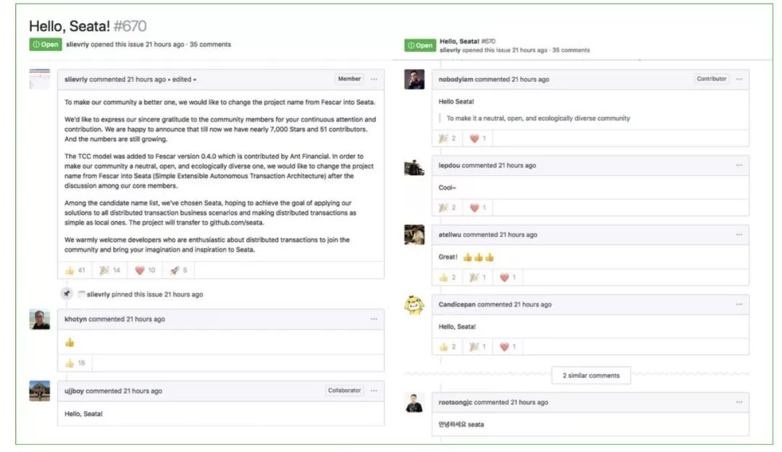Click the sticky header 'Hello, Seata! #670' title

[x=467, y=41]
